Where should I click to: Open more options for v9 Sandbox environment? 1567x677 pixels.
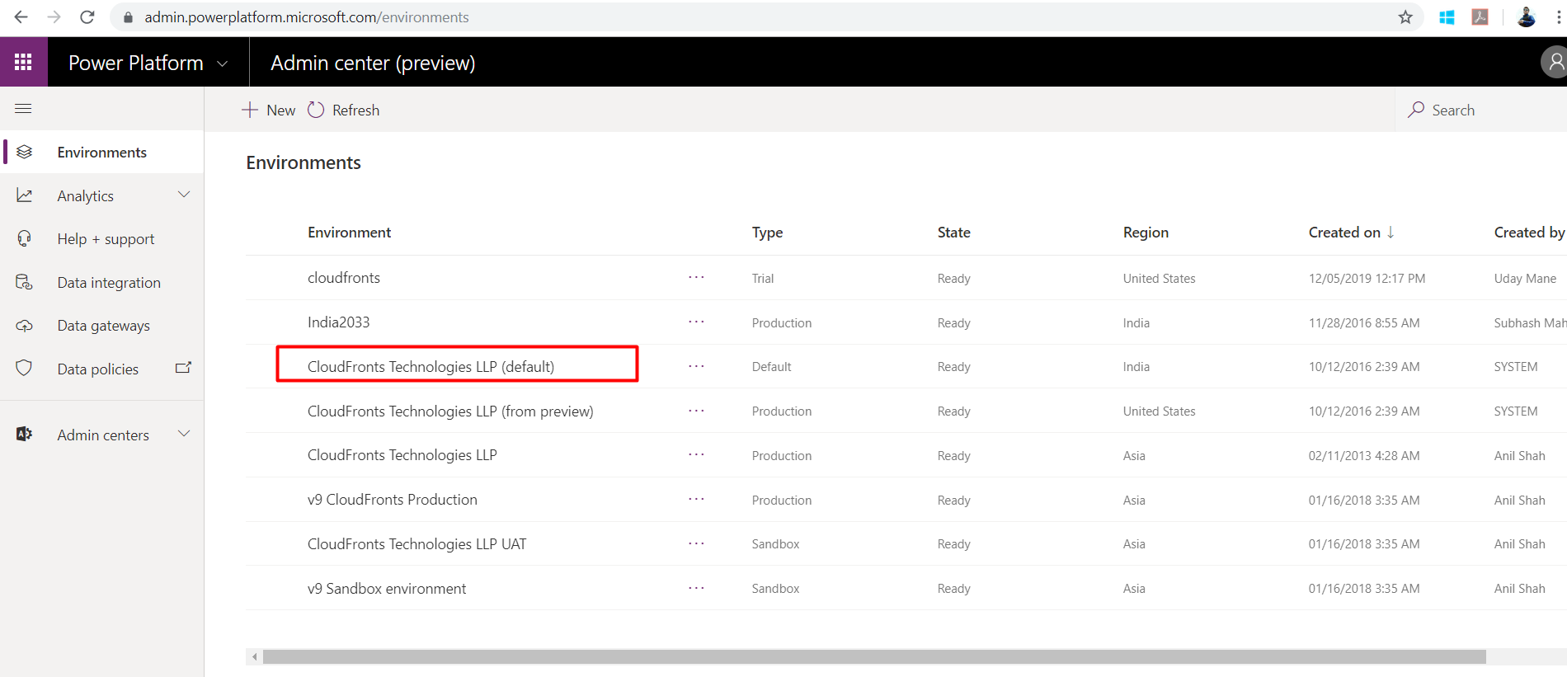pyautogui.click(x=697, y=588)
